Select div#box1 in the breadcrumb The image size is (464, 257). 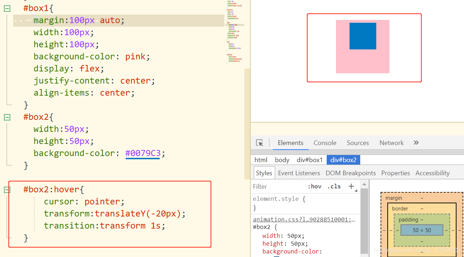point(310,160)
